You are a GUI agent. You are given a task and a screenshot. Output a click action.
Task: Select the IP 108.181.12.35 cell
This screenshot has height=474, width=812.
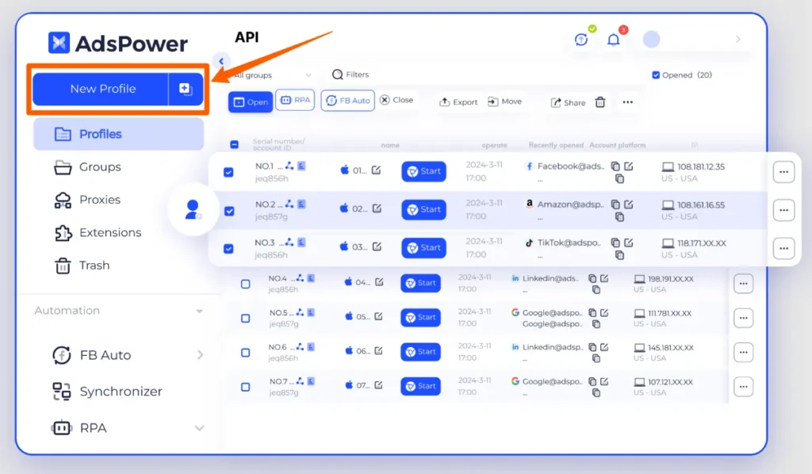click(x=693, y=172)
